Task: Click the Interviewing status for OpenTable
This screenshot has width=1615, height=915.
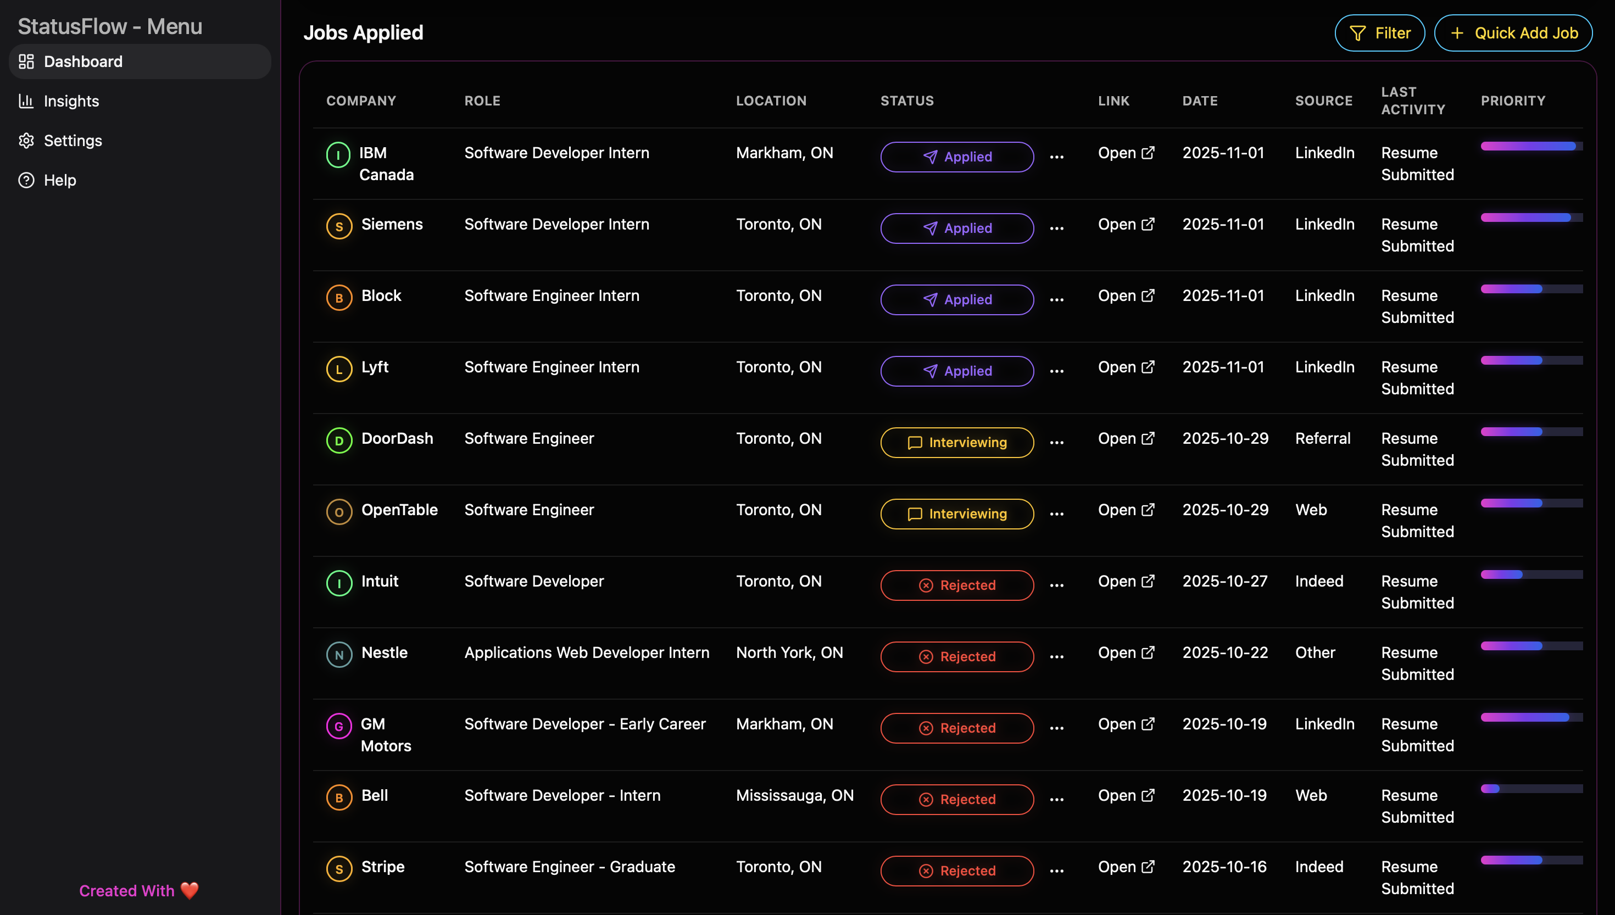Action: tap(956, 514)
